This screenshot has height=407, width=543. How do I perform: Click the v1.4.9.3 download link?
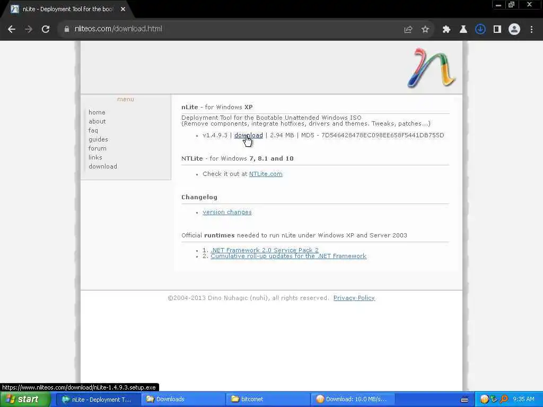point(248,135)
